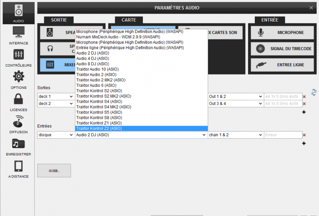Select Traktor Kontrol S2 (ASIO) entry
This screenshot has height=216, width=319.
pyautogui.click(x=142, y=91)
